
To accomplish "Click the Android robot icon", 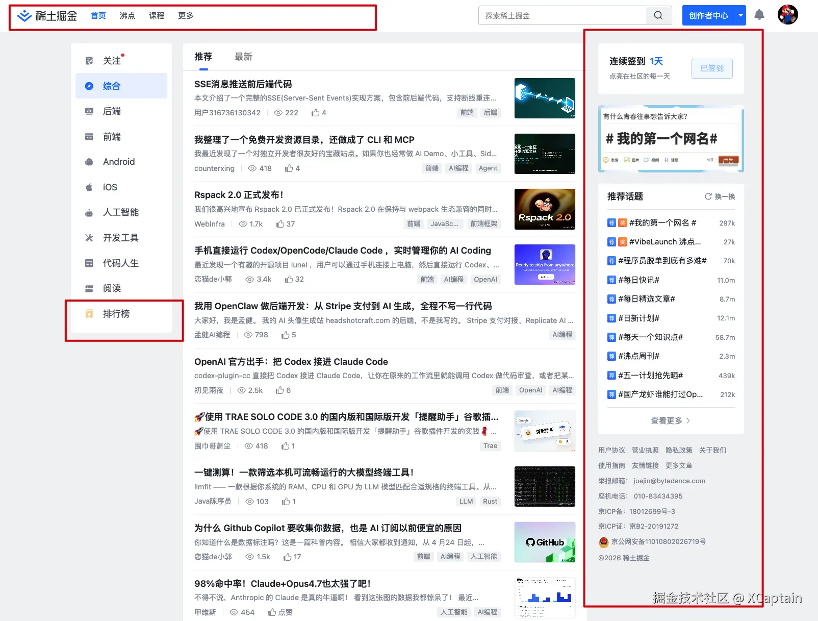I will (89, 162).
